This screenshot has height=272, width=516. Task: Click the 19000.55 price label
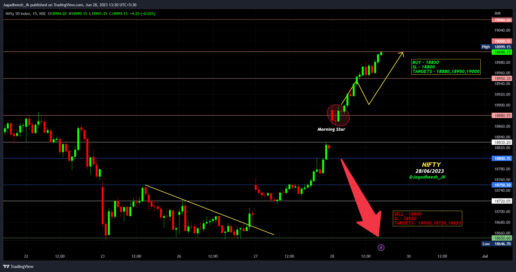tap(502, 41)
